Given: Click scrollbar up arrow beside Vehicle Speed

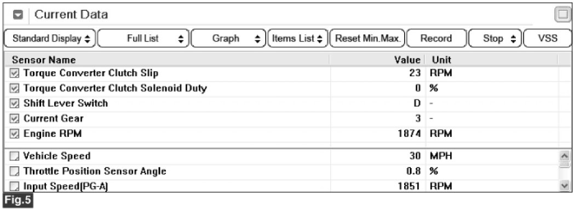Looking at the screenshot, I should click(x=564, y=156).
